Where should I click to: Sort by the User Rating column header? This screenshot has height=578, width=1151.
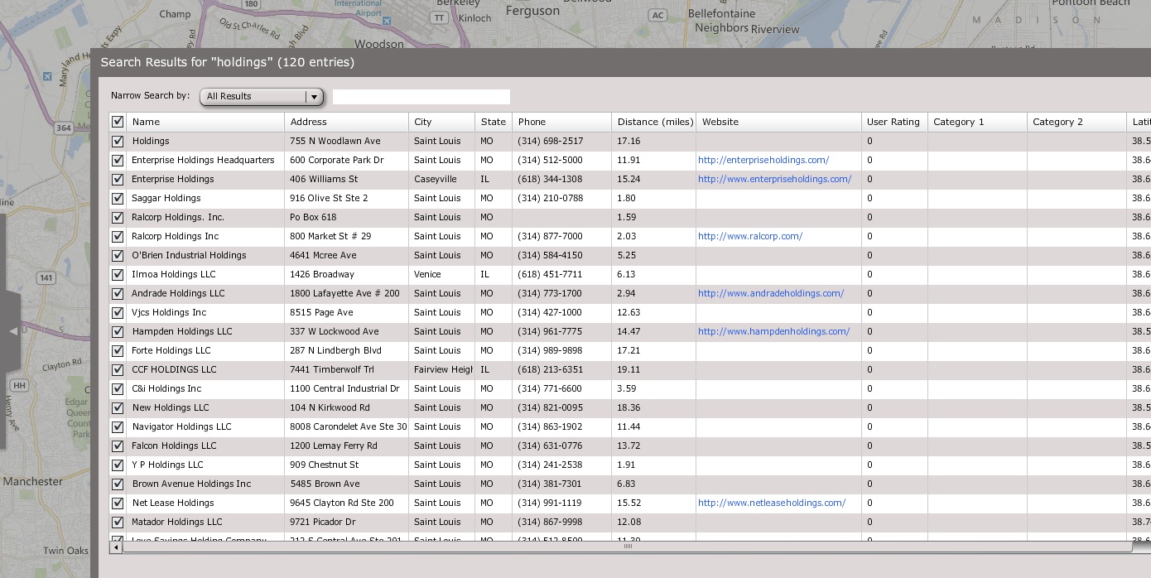click(894, 122)
